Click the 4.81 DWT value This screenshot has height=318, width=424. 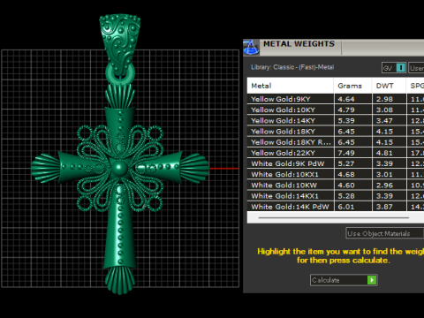(x=384, y=153)
